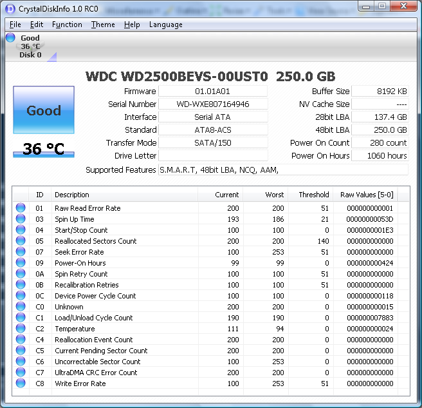This screenshot has width=422, height=408.
Task: Open the File menu
Action: (15, 24)
